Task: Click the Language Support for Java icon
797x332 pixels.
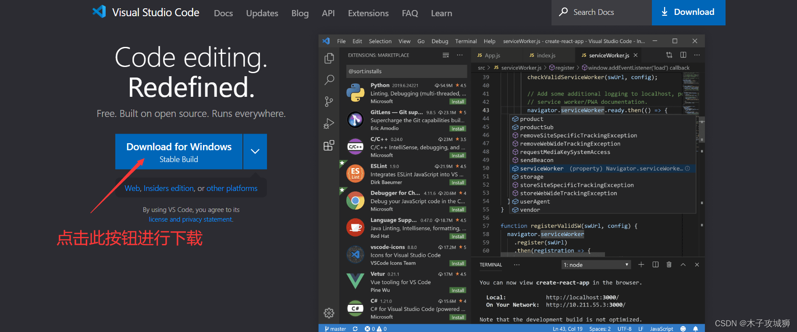Action: pyautogui.click(x=355, y=228)
